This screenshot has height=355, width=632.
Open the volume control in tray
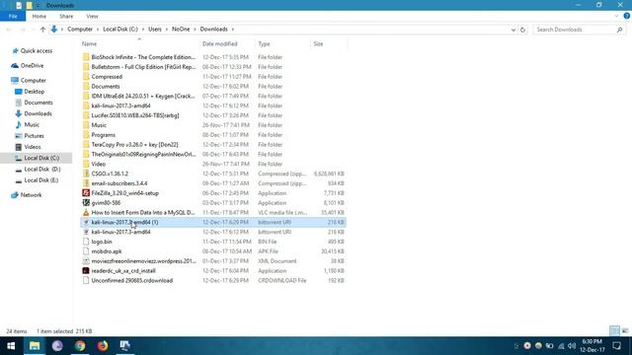tap(572, 346)
